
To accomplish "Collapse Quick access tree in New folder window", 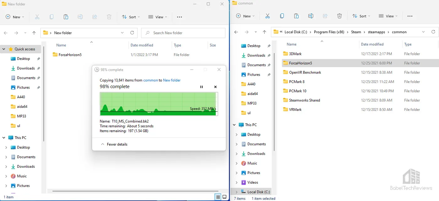I will [4, 49].
